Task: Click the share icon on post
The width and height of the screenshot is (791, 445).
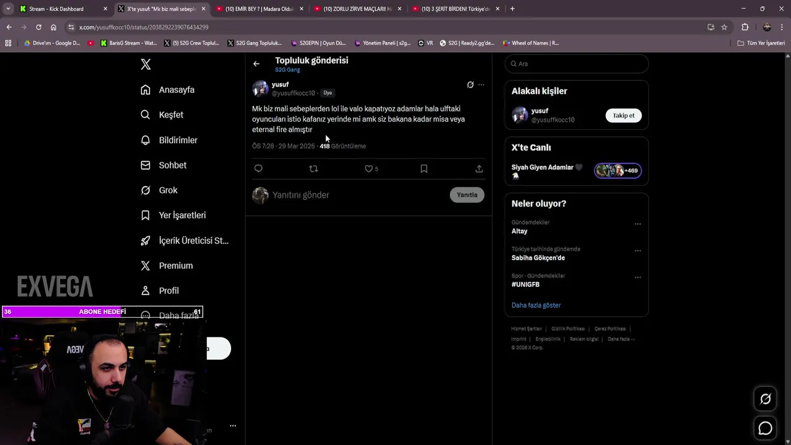Action: (479, 169)
